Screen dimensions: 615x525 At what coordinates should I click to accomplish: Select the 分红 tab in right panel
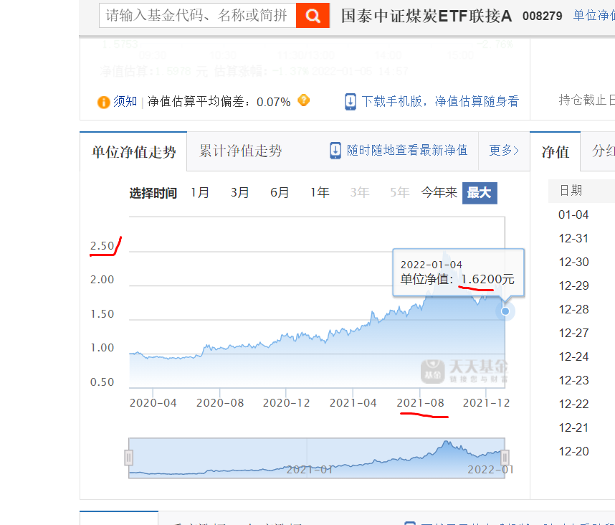click(x=603, y=151)
